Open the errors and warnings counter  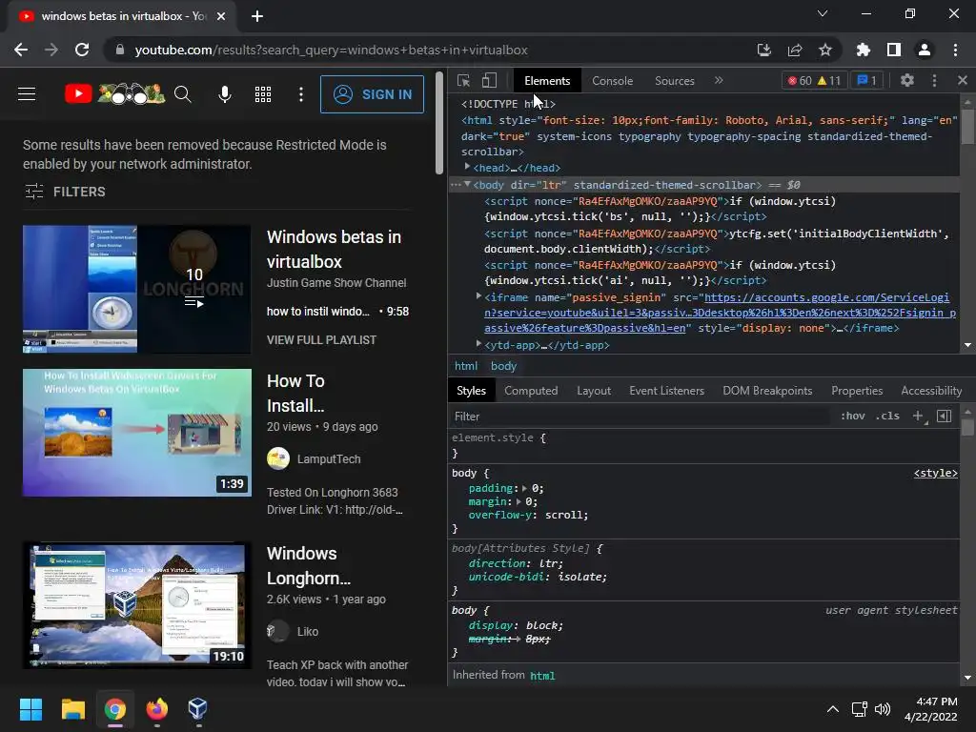(814, 80)
